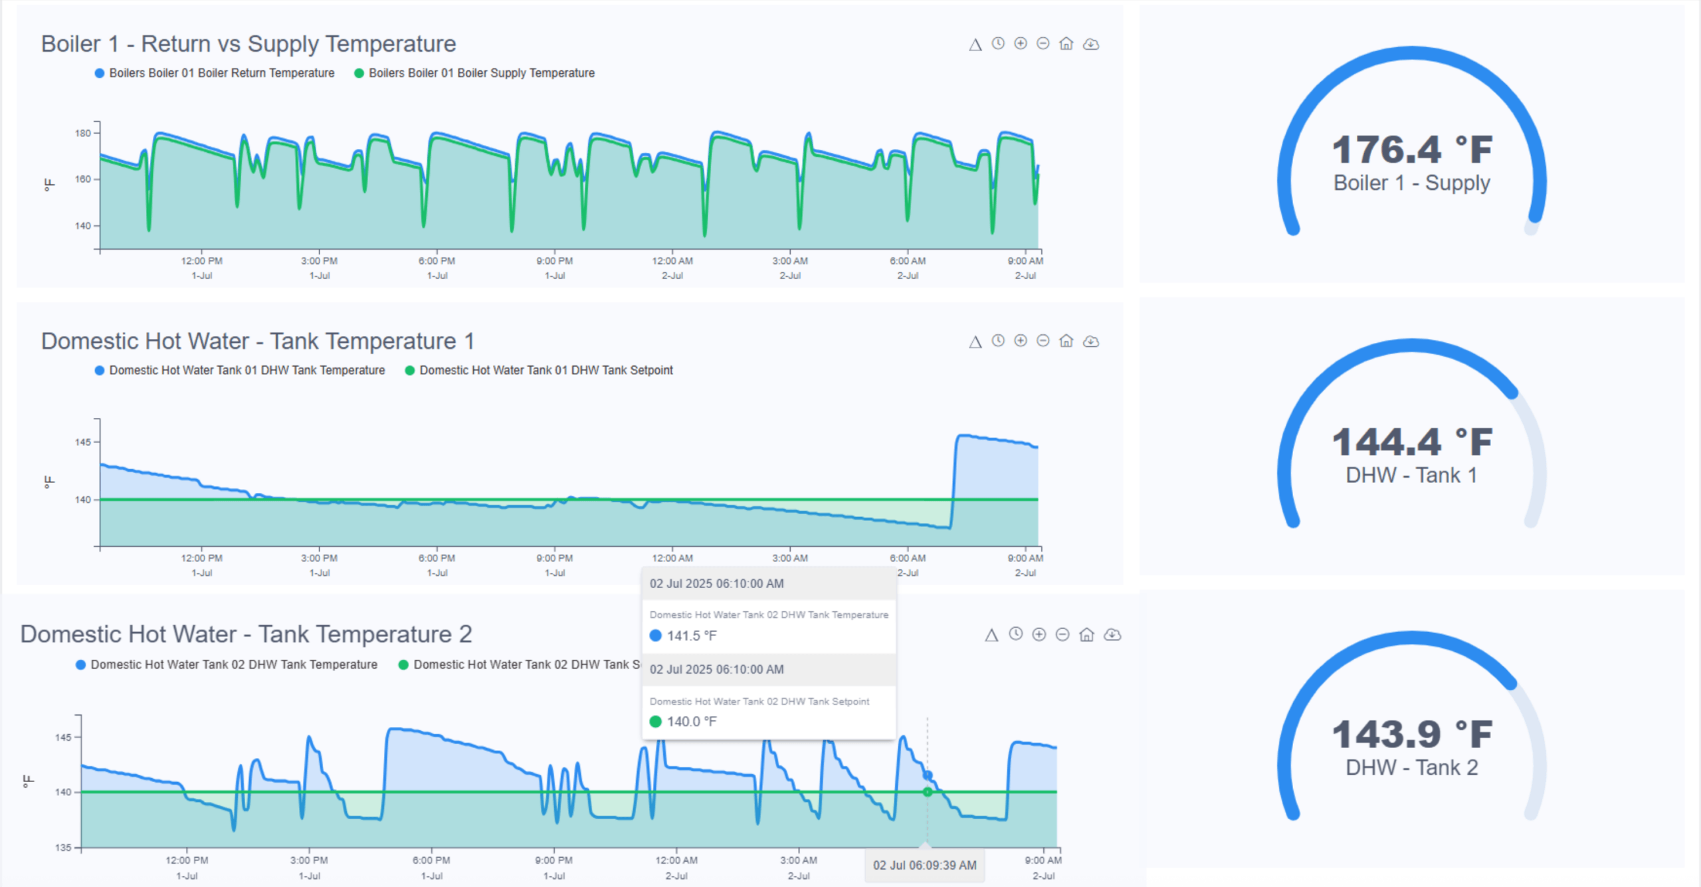Toggle Boiler Supply Temperature legend series
The height and width of the screenshot is (887, 1701).
(x=481, y=73)
